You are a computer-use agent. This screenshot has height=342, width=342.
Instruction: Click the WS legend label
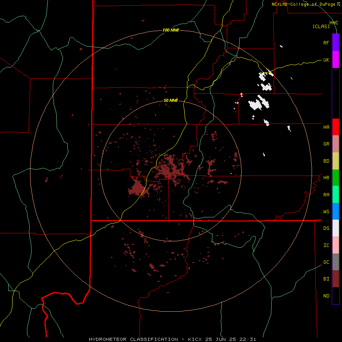tap(326, 211)
